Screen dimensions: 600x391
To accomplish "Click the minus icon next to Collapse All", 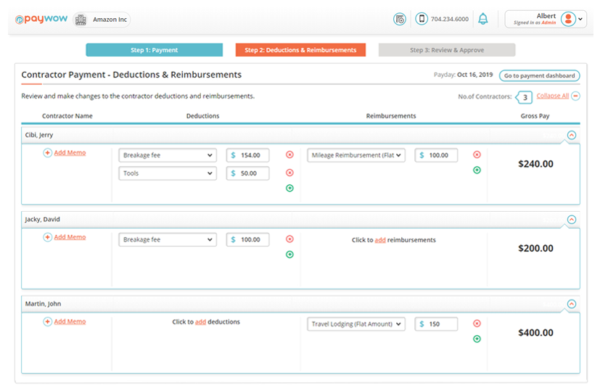I will 575,96.
